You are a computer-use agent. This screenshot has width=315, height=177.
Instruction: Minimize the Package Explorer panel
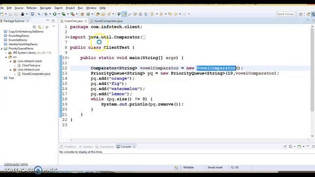tap(48, 21)
